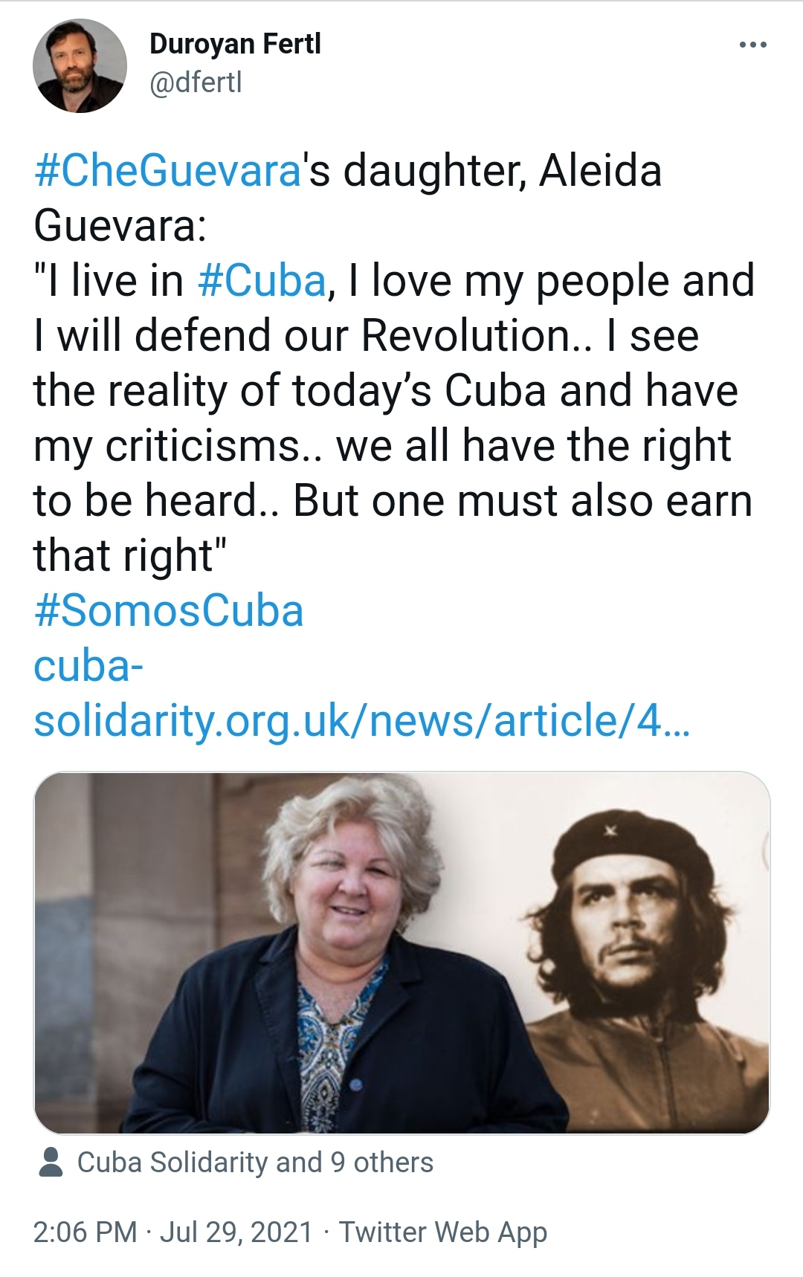Screen dimensions: 803x1277
Task: Select the #SomosCuba hashtag
Action: click(169, 610)
